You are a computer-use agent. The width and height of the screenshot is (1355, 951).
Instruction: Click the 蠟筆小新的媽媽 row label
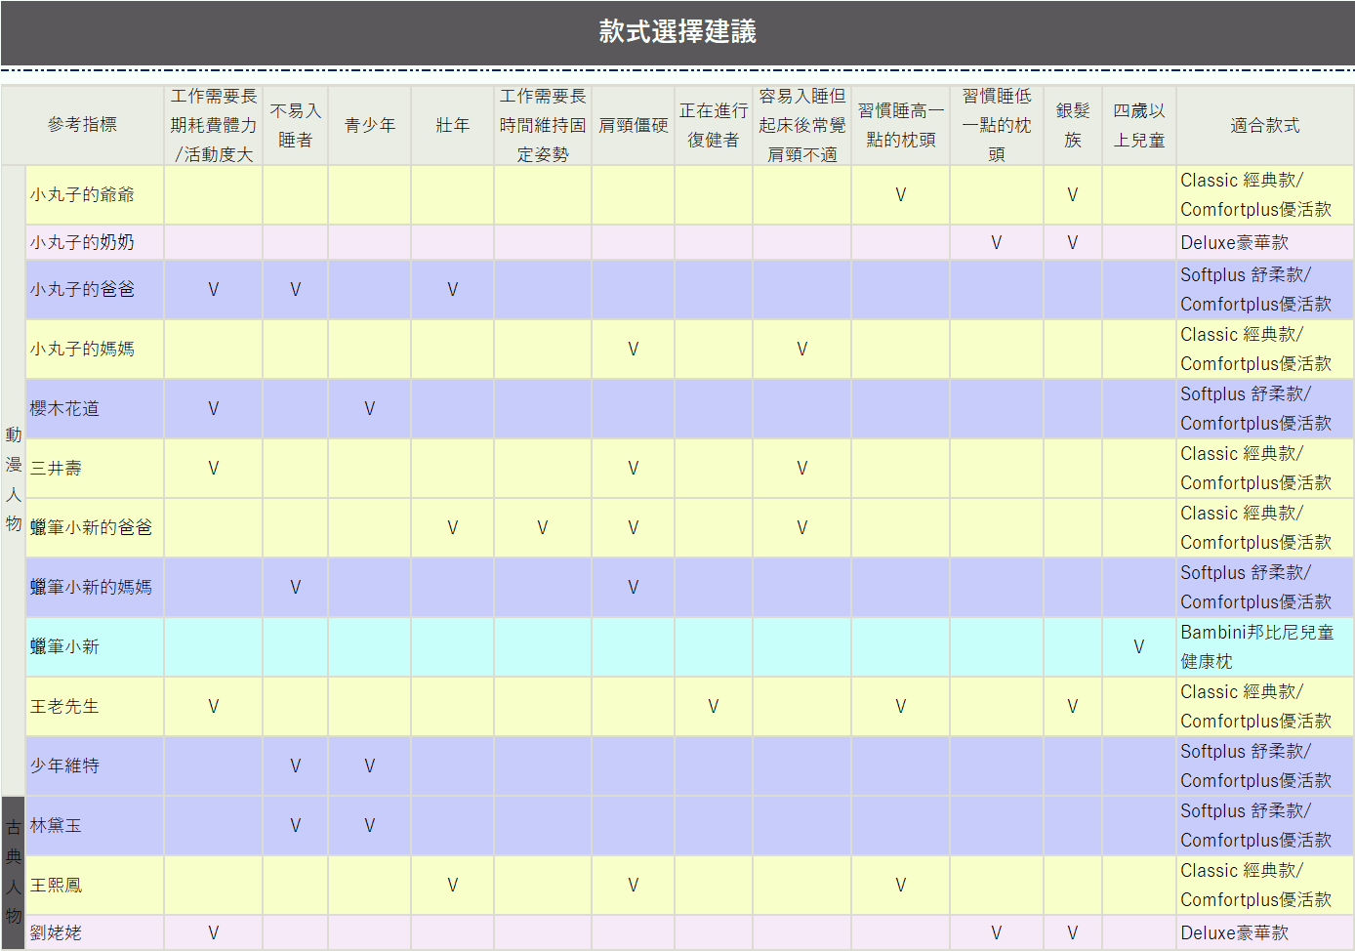click(95, 587)
